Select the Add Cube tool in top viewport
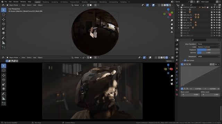Image resolution: width=222 pixels, height=124 pixels. click(3, 48)
